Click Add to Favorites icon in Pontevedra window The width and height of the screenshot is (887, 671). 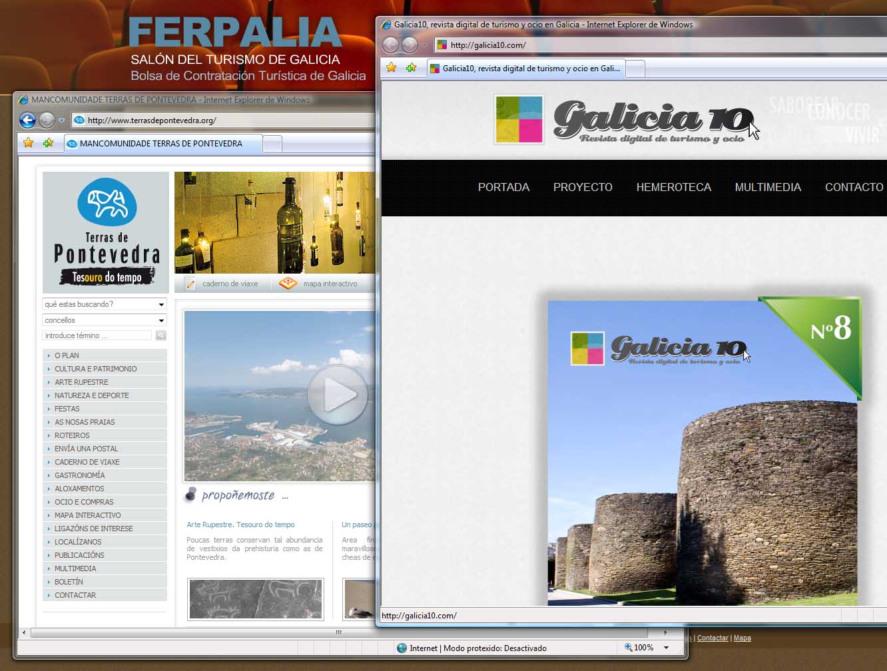(x=48, y=143)
